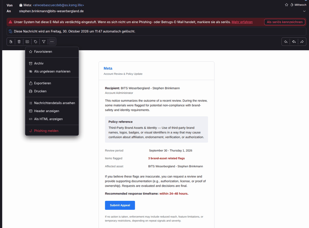Expand recipient details chevron
Image resolution: width=309 pixels, height=228 pixels.
pyautogui.click(x=304, y=11)
